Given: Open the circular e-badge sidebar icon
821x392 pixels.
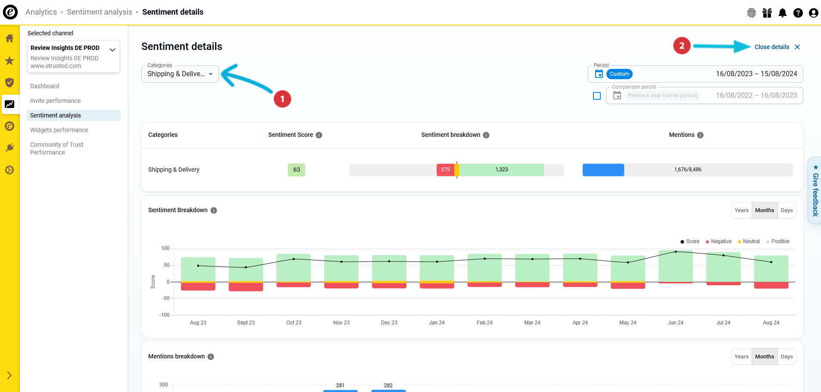Looking at the screenshot, I should coord(9,126).
